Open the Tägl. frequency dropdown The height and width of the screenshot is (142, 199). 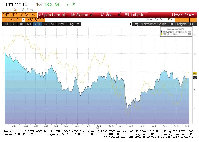[x=74, y=24]
